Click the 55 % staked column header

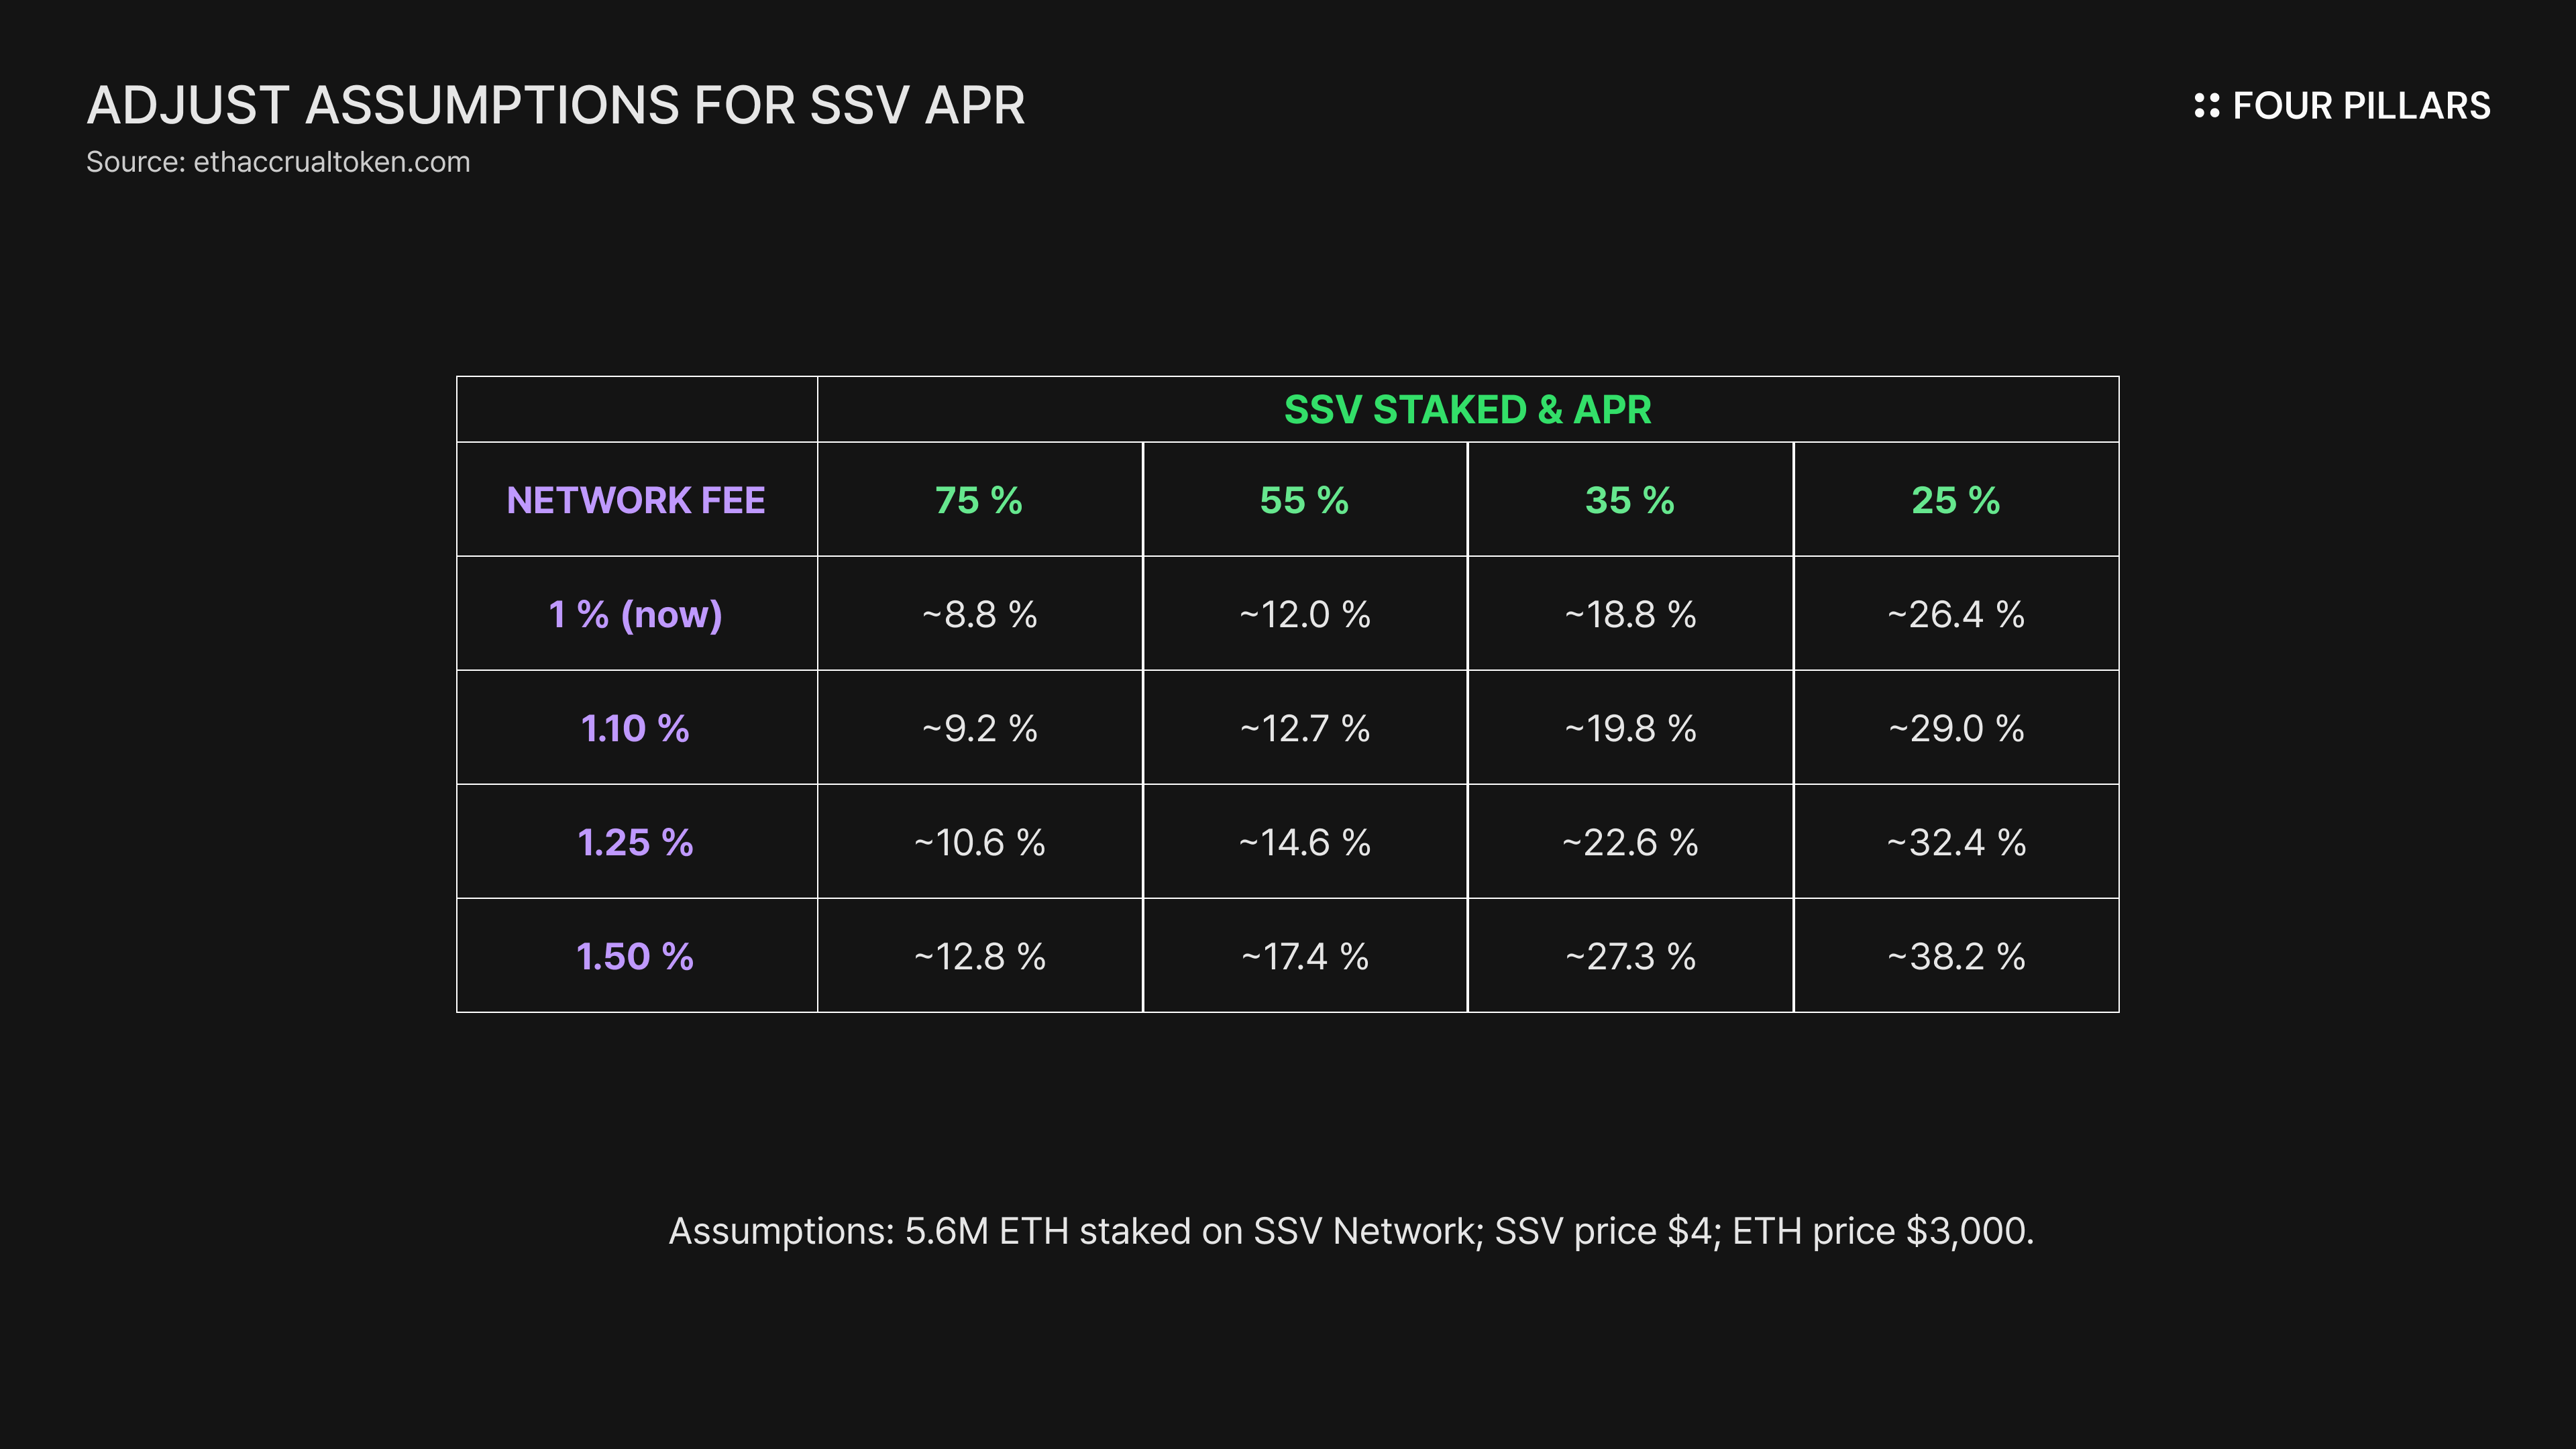click(1304, 500)
